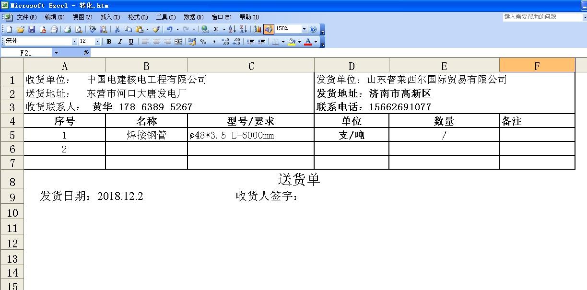Align text right
Screen dimensions: 587x290
coord(167,42)
